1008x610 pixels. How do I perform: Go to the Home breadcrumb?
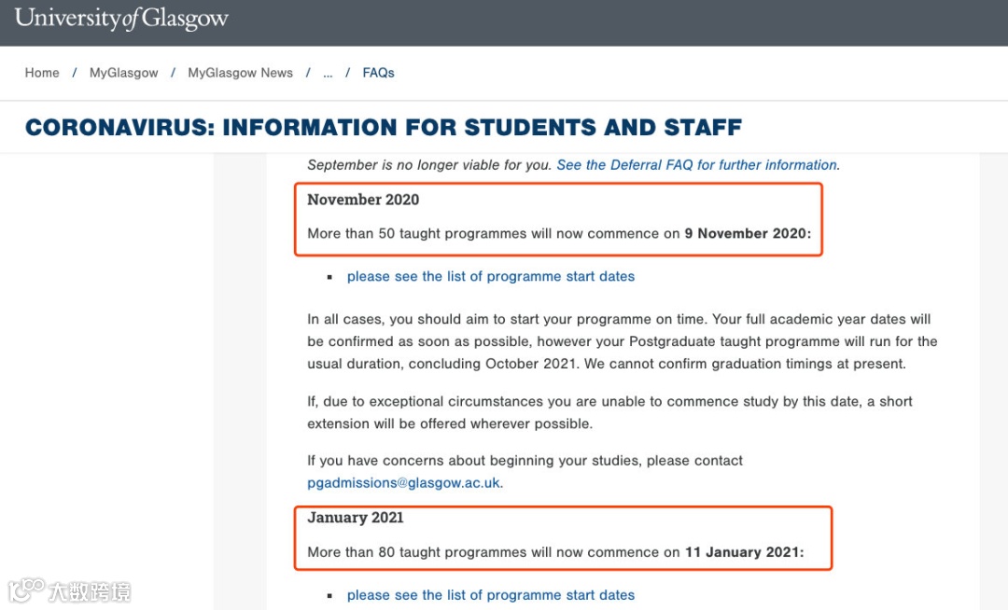pyautogui.click(x=42, y=73)
